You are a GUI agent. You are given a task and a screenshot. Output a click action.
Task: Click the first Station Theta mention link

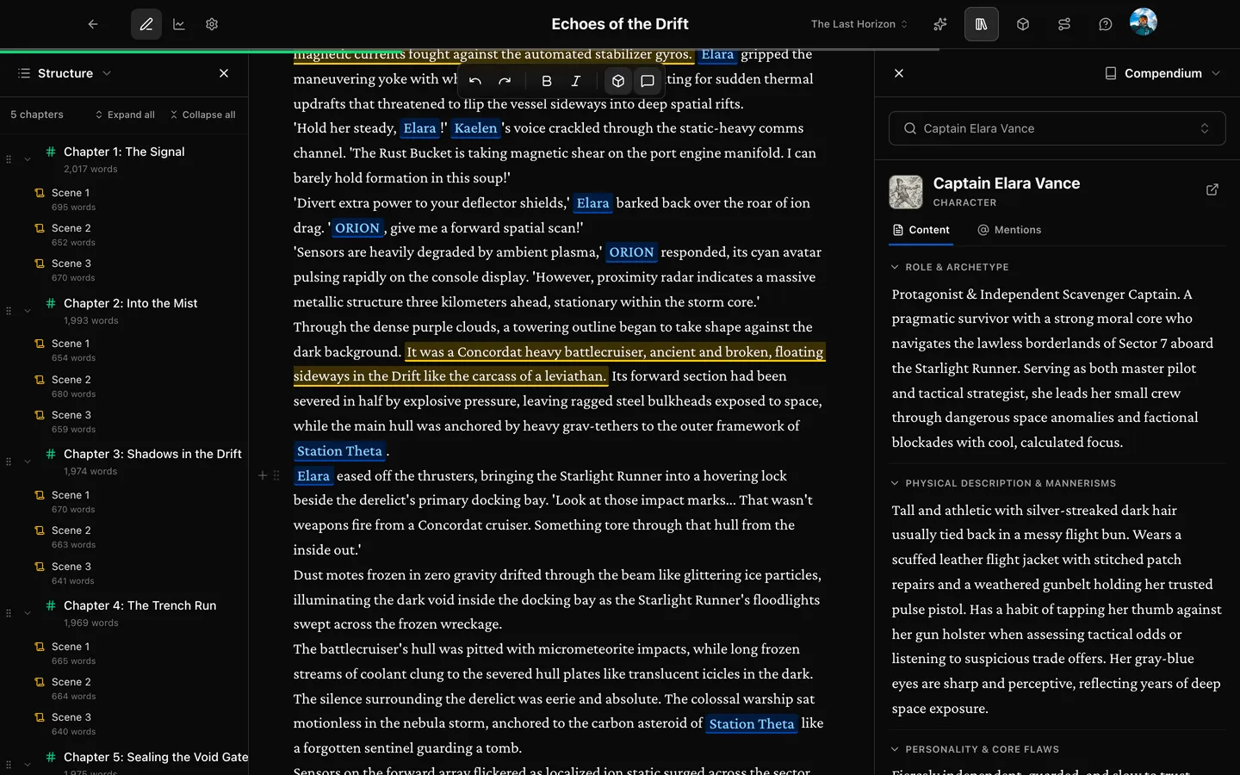click(x=339, y=451)
